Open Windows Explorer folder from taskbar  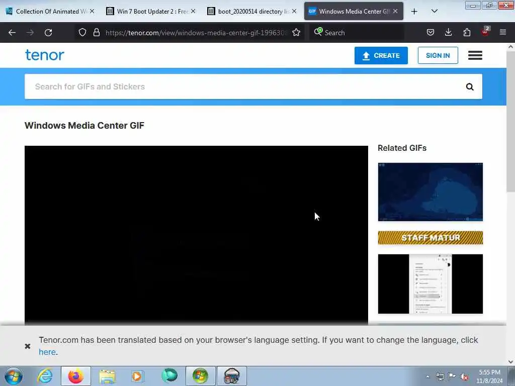pos(107,376)
